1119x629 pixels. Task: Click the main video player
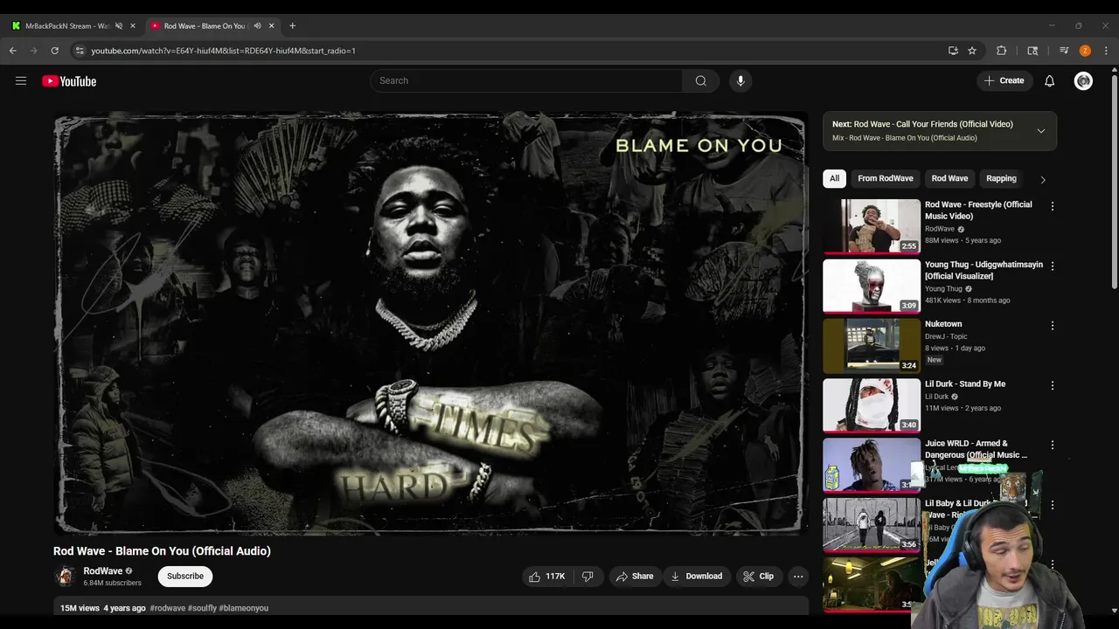pyautogui.click(x=429, y=322)
